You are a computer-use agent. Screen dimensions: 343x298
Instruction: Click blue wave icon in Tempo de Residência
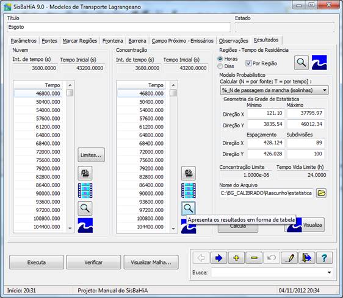point(319,63)
